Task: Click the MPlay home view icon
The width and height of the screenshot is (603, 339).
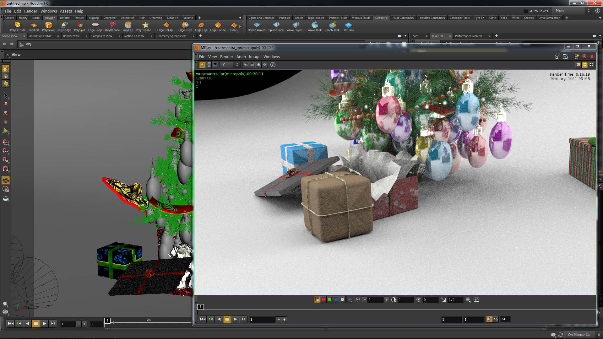Action: pyautogui.click(x=258, y=64)
